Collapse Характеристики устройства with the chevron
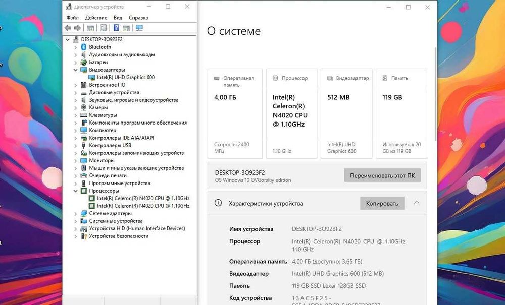 tap(417, 203)
